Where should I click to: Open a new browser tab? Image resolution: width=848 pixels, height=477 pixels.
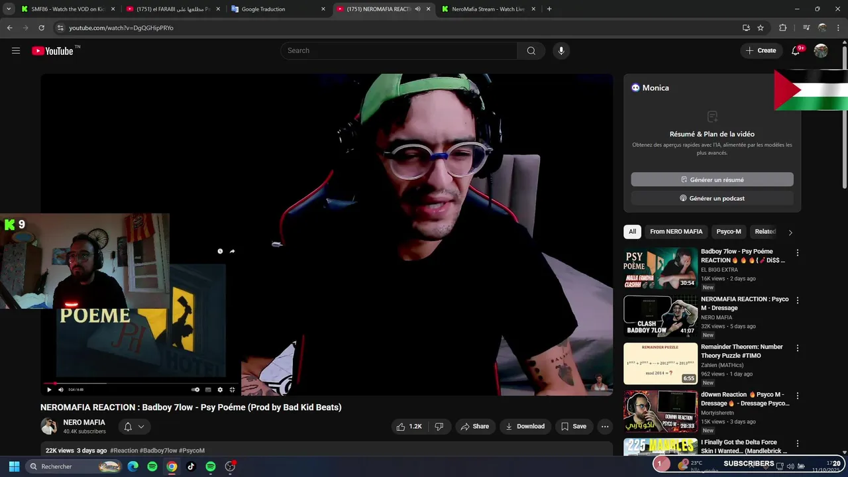[x=549, y=9]
